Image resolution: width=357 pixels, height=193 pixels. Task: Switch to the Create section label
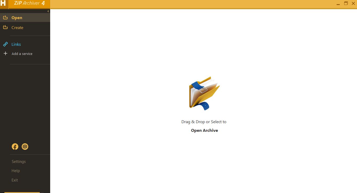pyautogui.click(x=17, y=27)
